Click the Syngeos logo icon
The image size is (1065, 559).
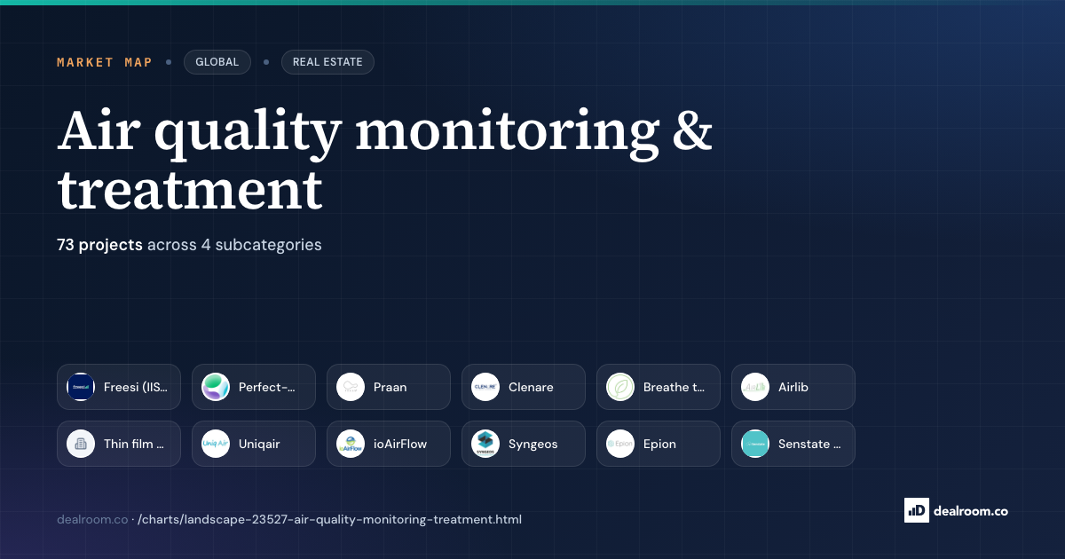point(485,444)
